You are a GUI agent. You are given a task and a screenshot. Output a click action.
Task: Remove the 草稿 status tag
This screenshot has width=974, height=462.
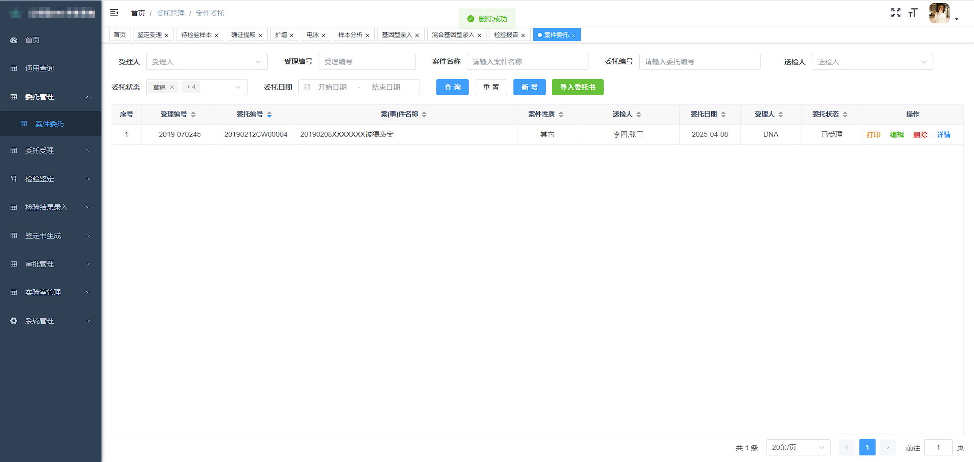tap(172, 87)
